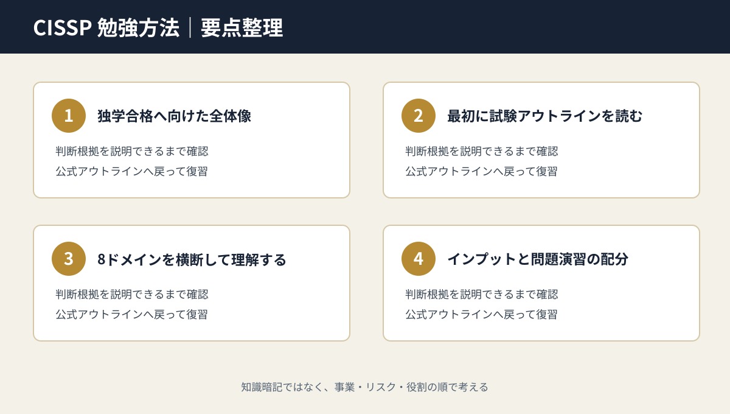This screenshot has height=414, width=730.
Task: Click the vertical divider in the header title
Action: pyautogui.click(x=190, y=28)
